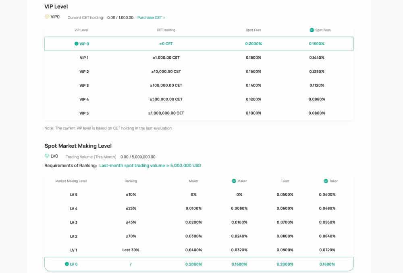Image resolution: width=403 pixels, height=273 pixels.
Task: Select the LV 1 row label
Action: 74,250
